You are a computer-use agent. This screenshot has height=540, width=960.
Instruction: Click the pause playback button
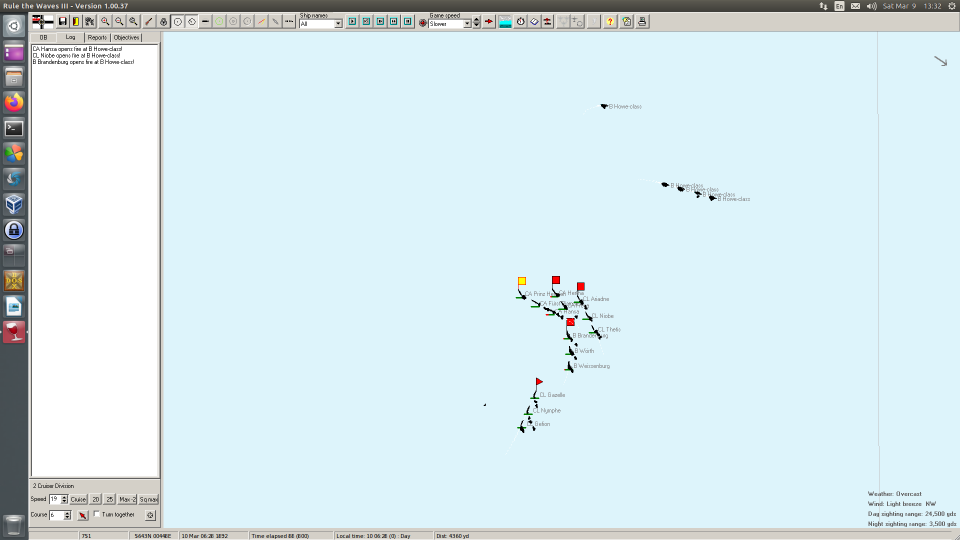pos(408,21)
